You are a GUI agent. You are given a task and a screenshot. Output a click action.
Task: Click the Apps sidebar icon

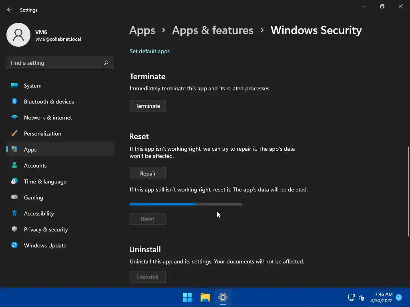tap(14, 149)
